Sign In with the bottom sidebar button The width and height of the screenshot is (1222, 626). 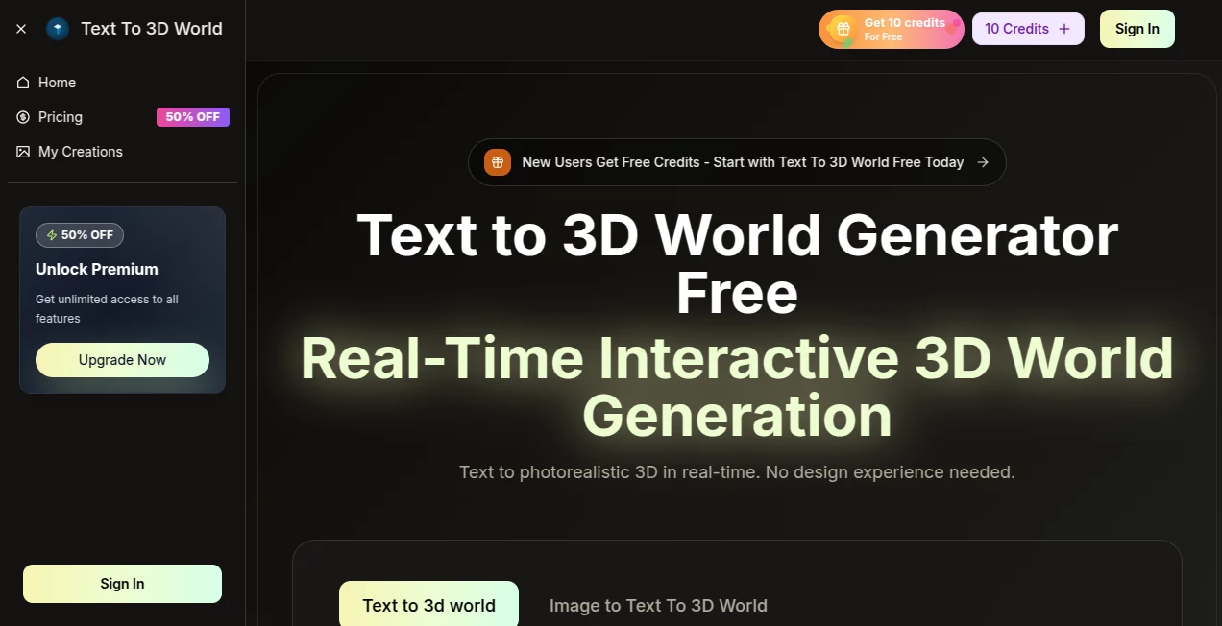pyautogui.click(x=122, y=583)
